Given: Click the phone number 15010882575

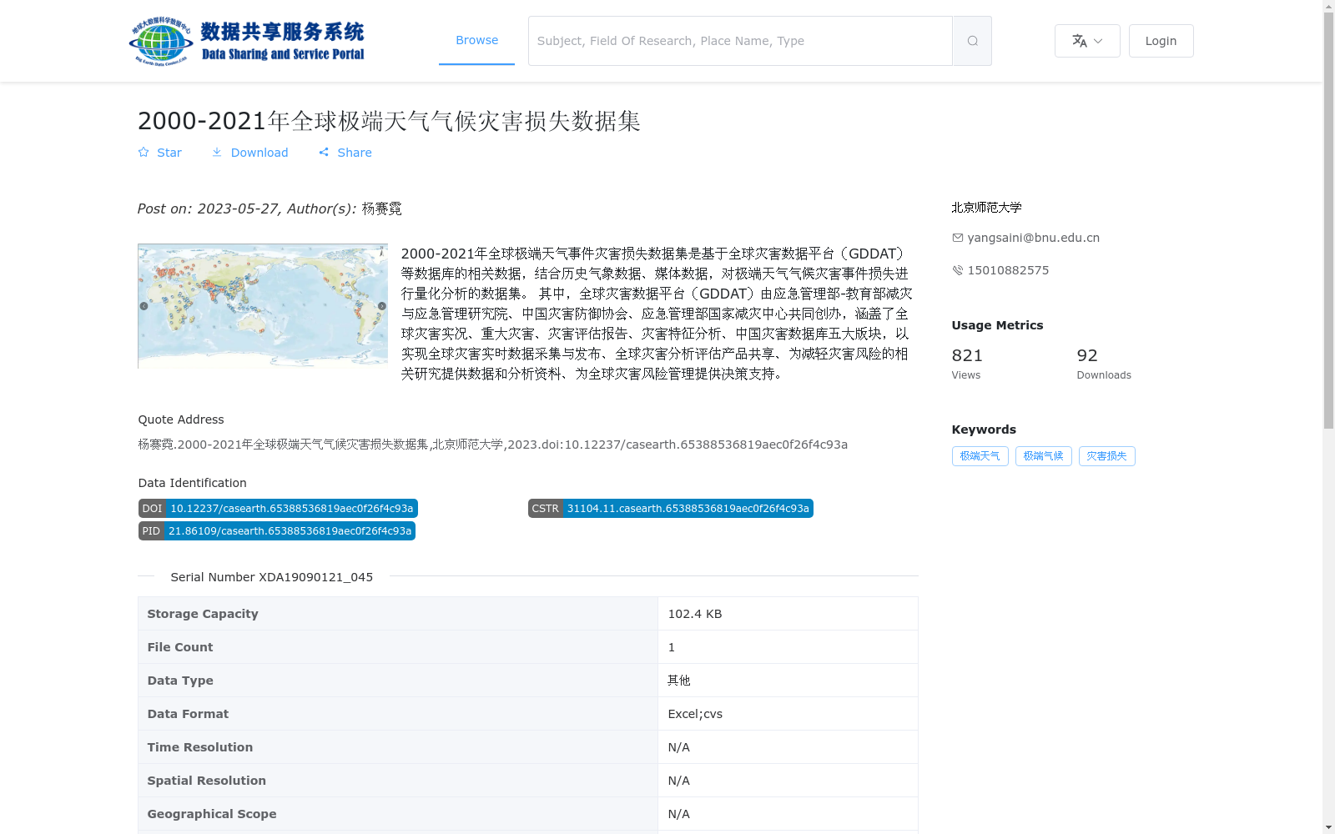Looking at the screenshot, I should [1008, 270].
